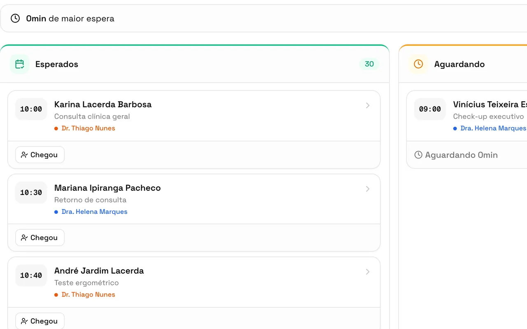This screenshot has height=329, width=527.
Task: Click the 10:00 time badge for Karina
Action: tap(31, 109)
